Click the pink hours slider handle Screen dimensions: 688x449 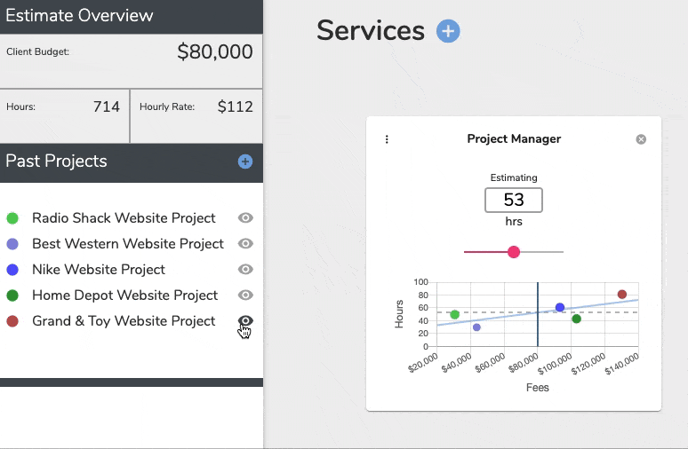[513, 252]
